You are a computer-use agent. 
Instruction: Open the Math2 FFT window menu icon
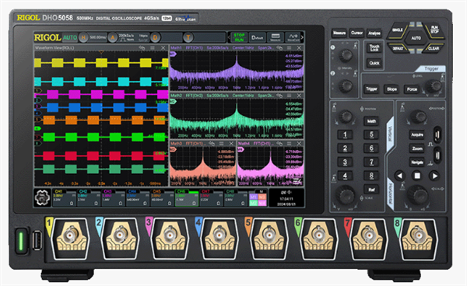coord(289,96)
